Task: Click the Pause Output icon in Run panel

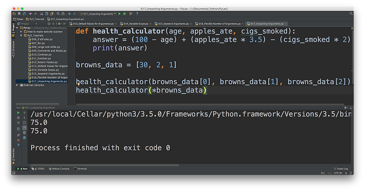Action: point(18,123)
